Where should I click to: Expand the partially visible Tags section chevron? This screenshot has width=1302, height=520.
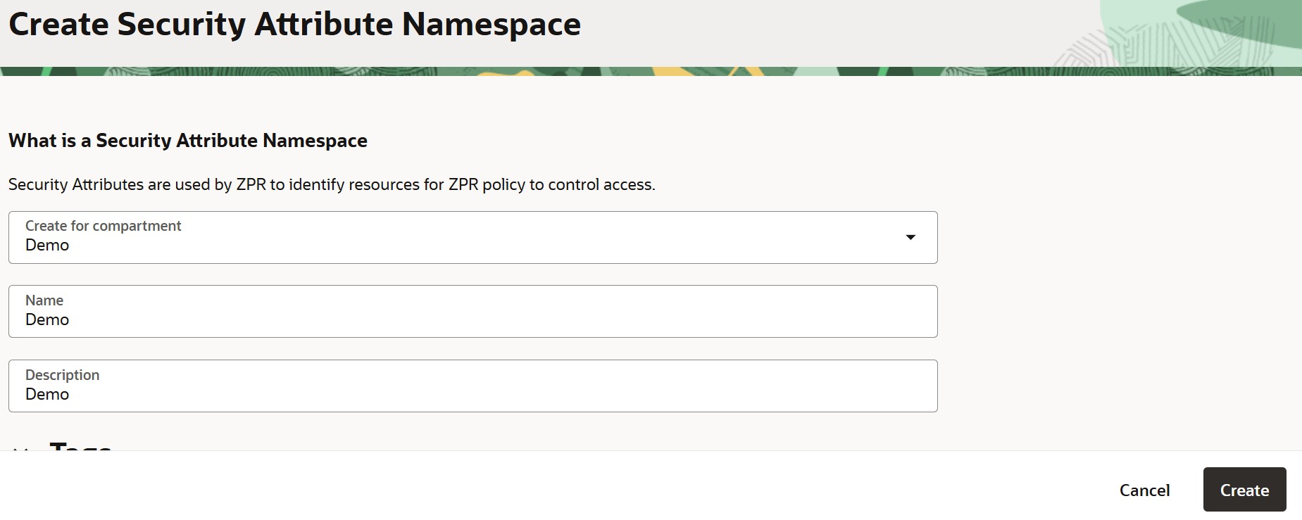(x=20, y=448)
